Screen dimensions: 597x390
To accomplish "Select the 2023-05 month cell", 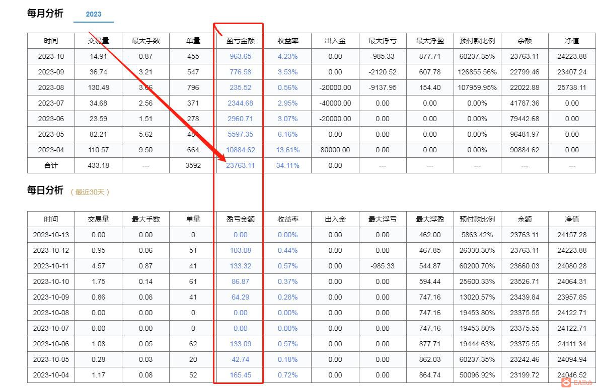I will [x=51, y=134].
